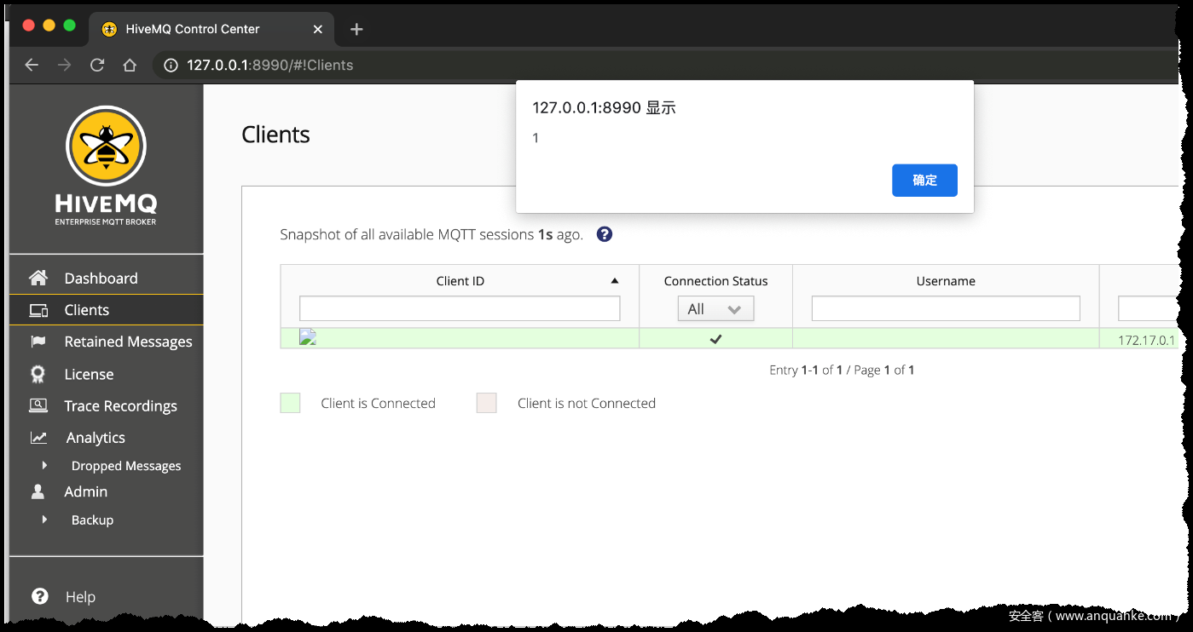The height and width of the screenshot is (632, 1193).
Task: Open a new browser tab
Action: click(356, 29)
